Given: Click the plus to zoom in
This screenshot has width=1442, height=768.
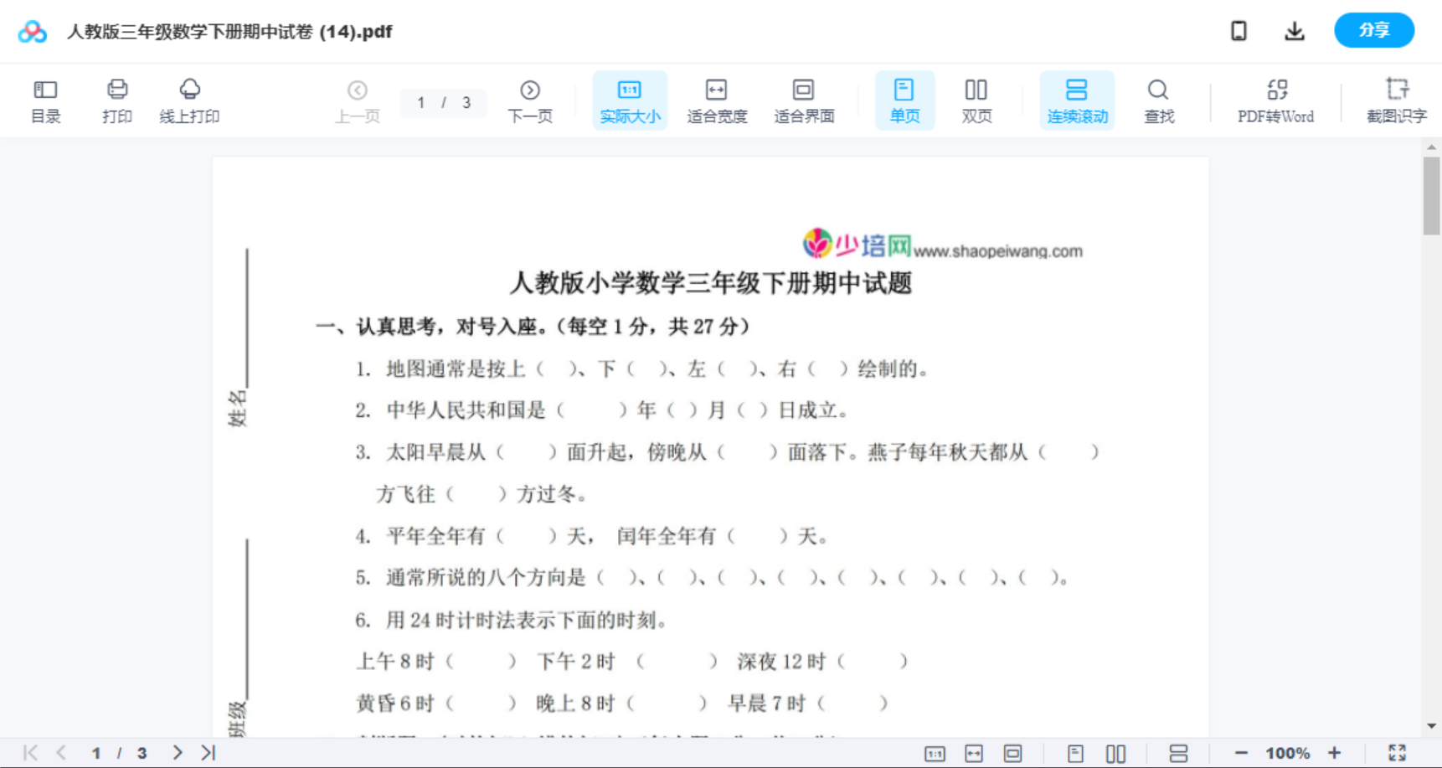Looking at the screenshot, I should click(x=1335, y=752).
